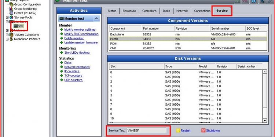This screenshot has width=275, height=137.
Task: Select the Backplane component row
Action: 188,34
